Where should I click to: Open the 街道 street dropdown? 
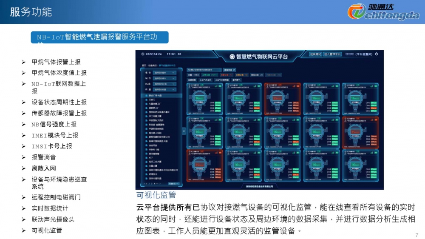165,90
